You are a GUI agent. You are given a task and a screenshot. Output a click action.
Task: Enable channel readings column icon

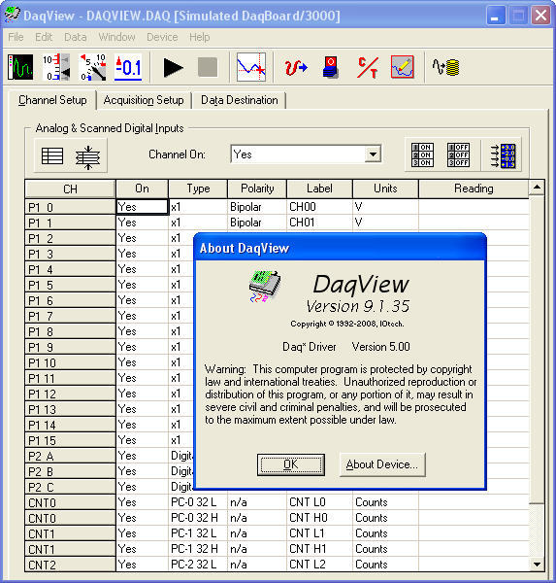point(503,156)
